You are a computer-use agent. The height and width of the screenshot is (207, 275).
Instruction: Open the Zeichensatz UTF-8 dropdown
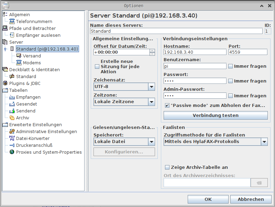[x=152, y=87]
